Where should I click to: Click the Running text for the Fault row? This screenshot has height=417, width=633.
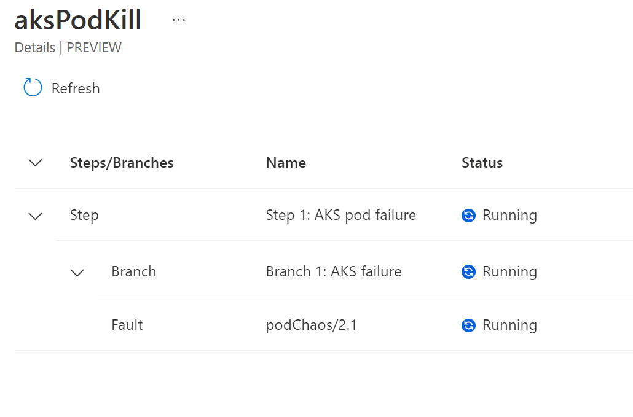[509, 325]
